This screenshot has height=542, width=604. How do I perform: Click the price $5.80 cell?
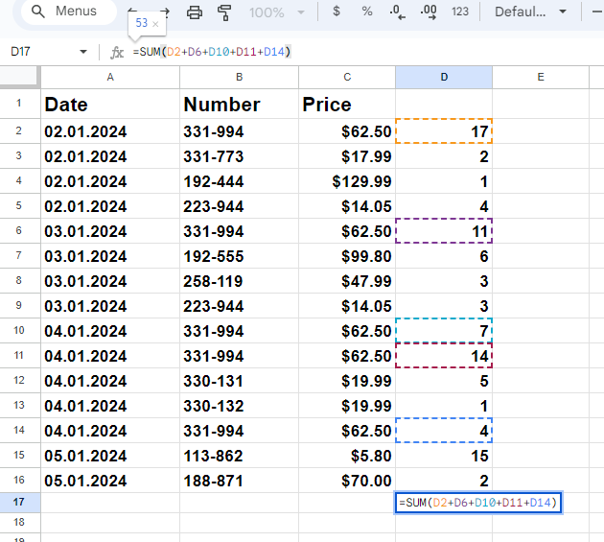click(x=347, y=456)
